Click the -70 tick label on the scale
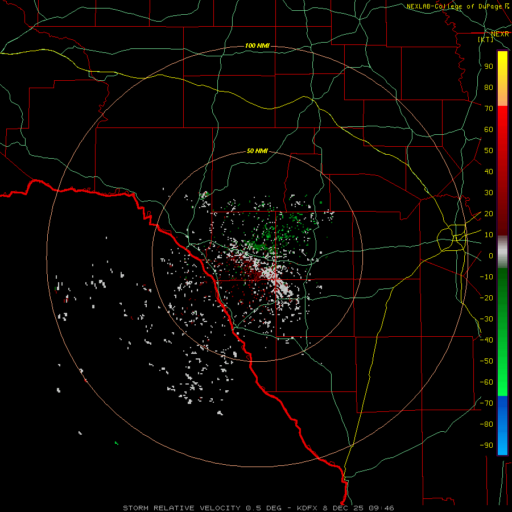The height and width of the screenshot is (512, 512). tap(486, 403)
